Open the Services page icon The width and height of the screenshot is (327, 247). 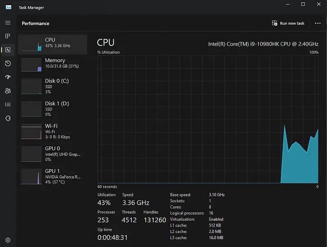coord(8,118)
